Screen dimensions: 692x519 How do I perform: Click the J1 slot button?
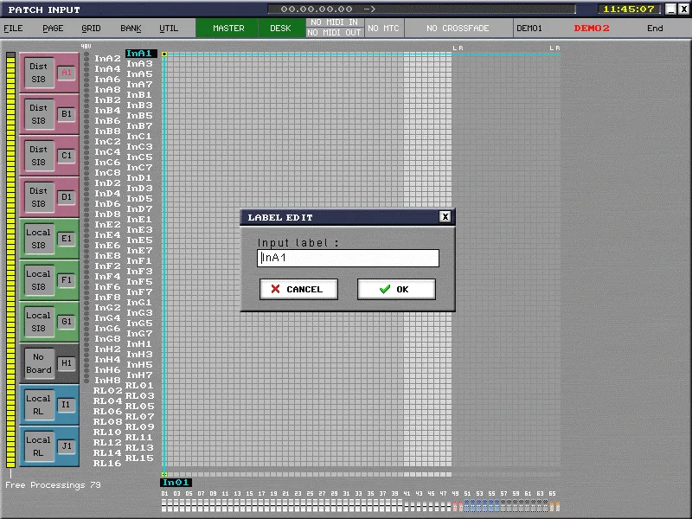click(67, 446)
